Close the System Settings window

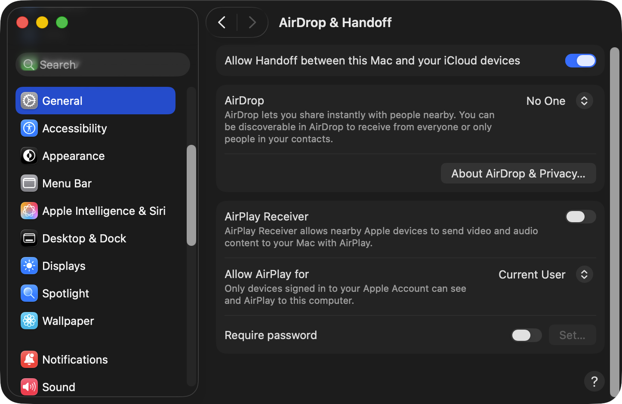pos(22,22)
